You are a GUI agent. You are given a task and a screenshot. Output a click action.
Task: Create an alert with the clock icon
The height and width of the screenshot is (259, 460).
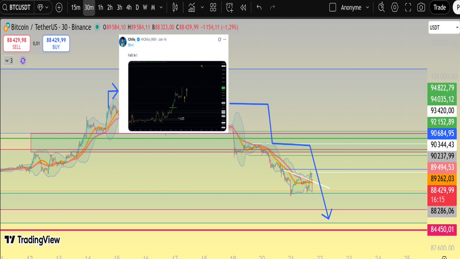click(230, 7)
